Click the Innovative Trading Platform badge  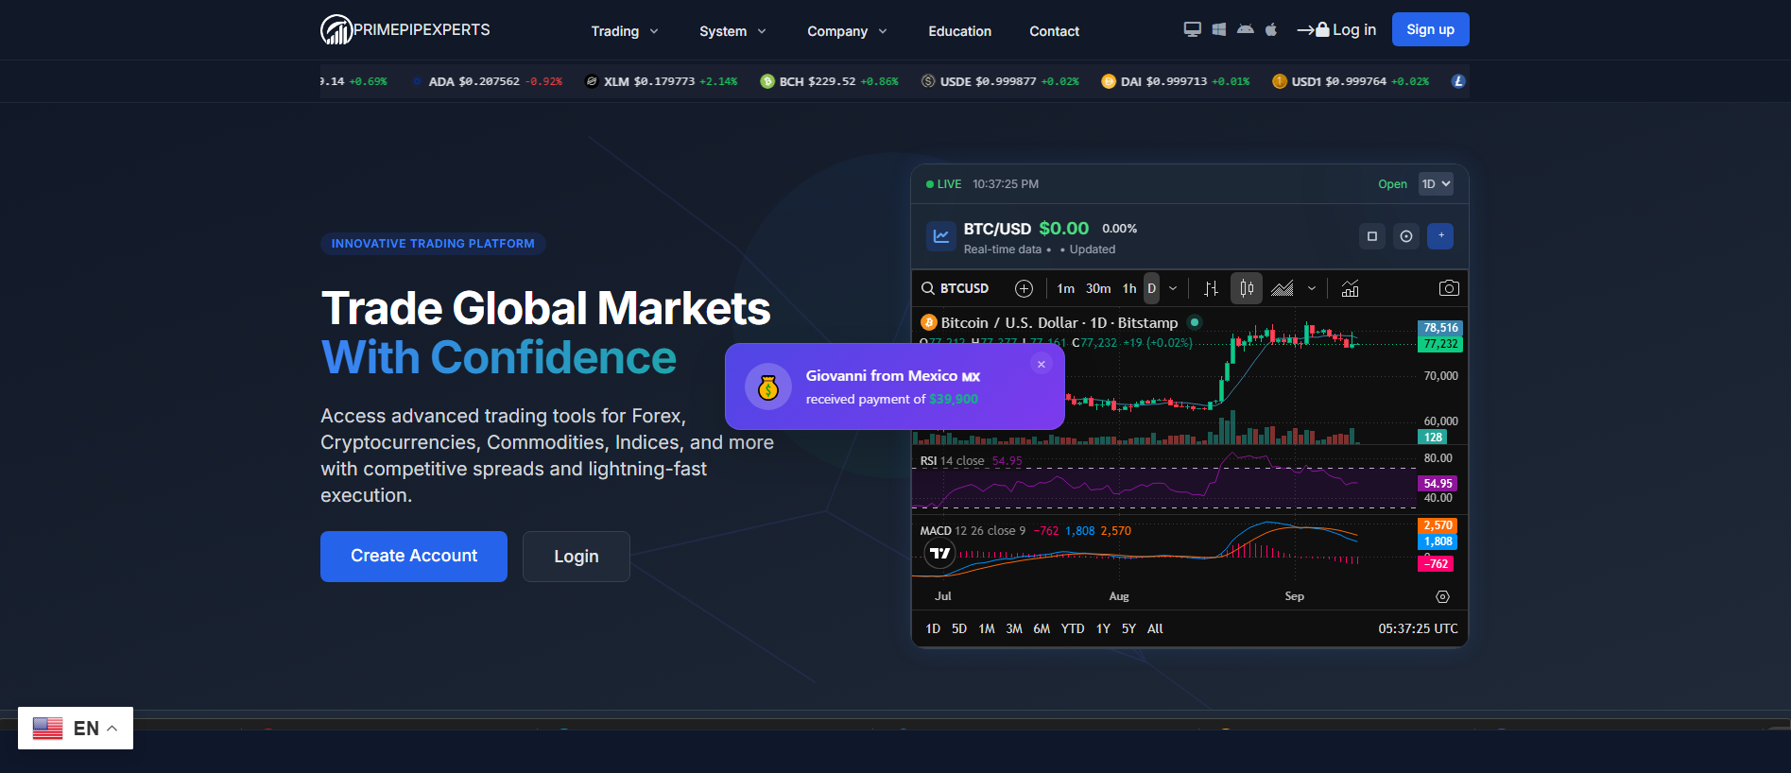[433, 244]
